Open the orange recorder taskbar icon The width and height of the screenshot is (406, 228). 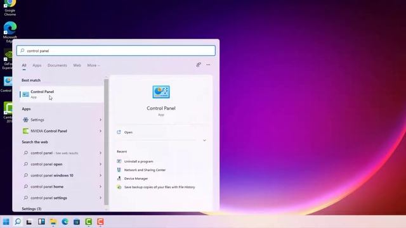pos(100,222)
